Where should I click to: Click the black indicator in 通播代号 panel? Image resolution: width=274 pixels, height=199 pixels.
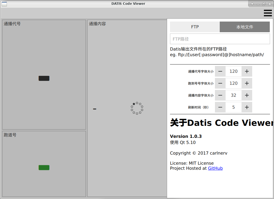click(44, 78)
